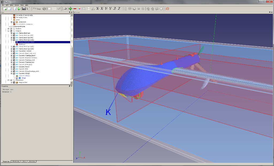Image resolution: width=274 pixels, height=166 pixels.
Task: Click the save-as icon next to save
Action: point(28,9)
